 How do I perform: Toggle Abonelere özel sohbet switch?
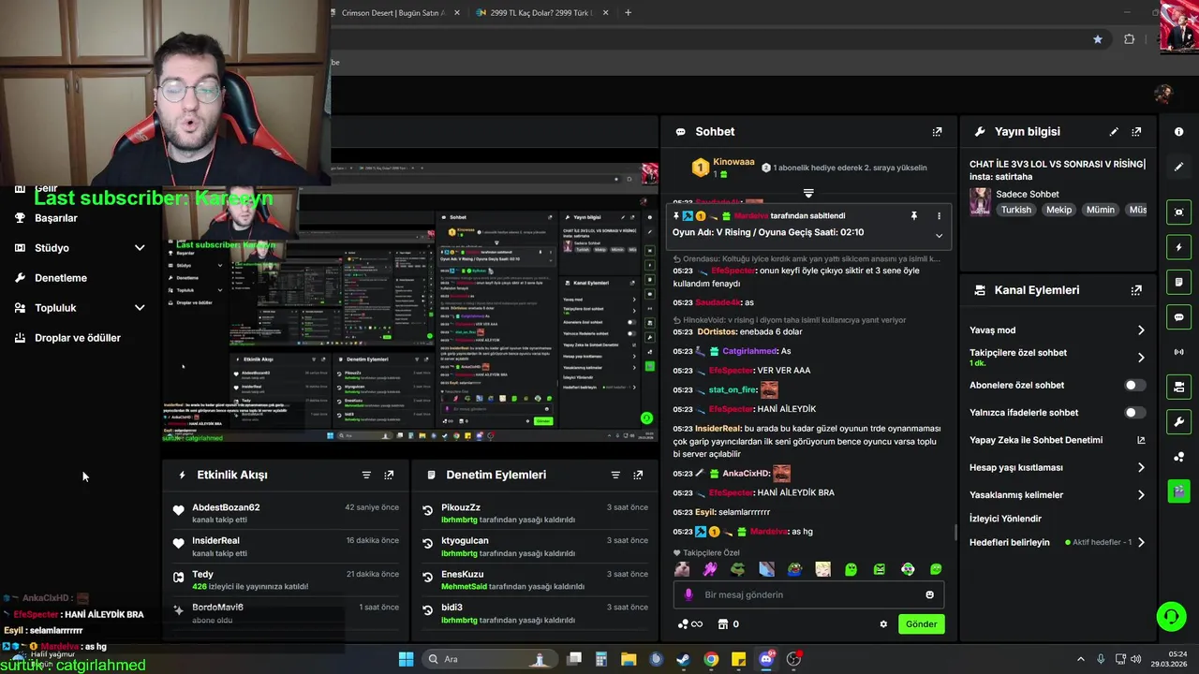[x=1134, y=385]
